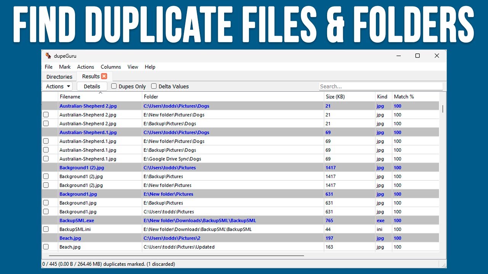This screenshot has height=274, width=488.
Task: Select bold Australian-Shepherd.1.jpg reference row
Action: point(240,132)
